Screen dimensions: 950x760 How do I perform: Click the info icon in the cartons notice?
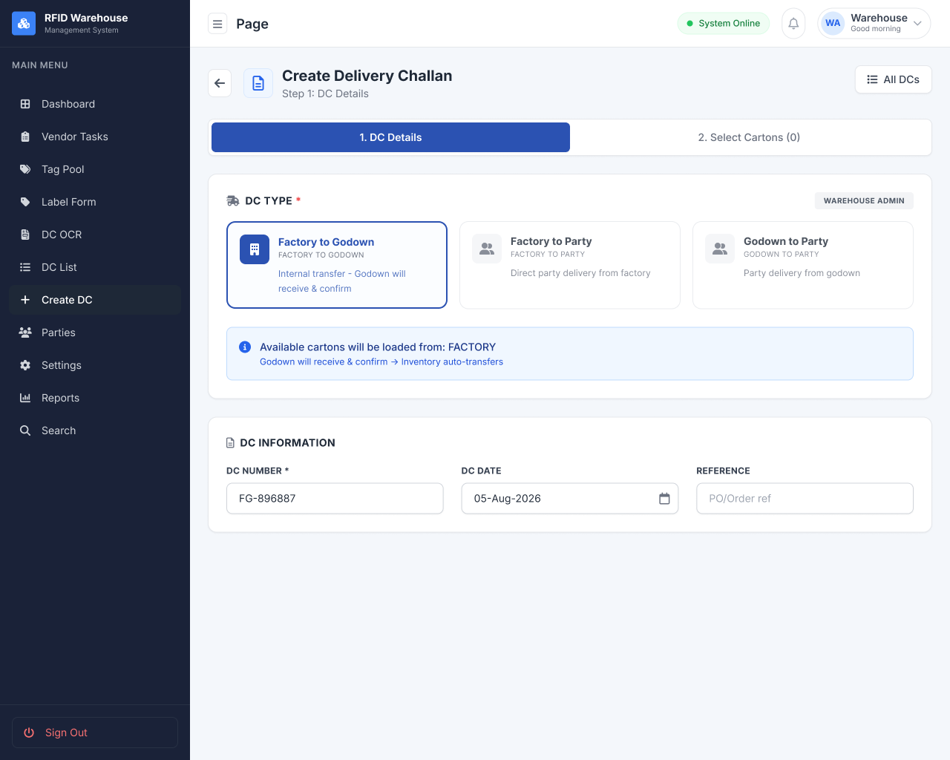[x=245, y=347]
